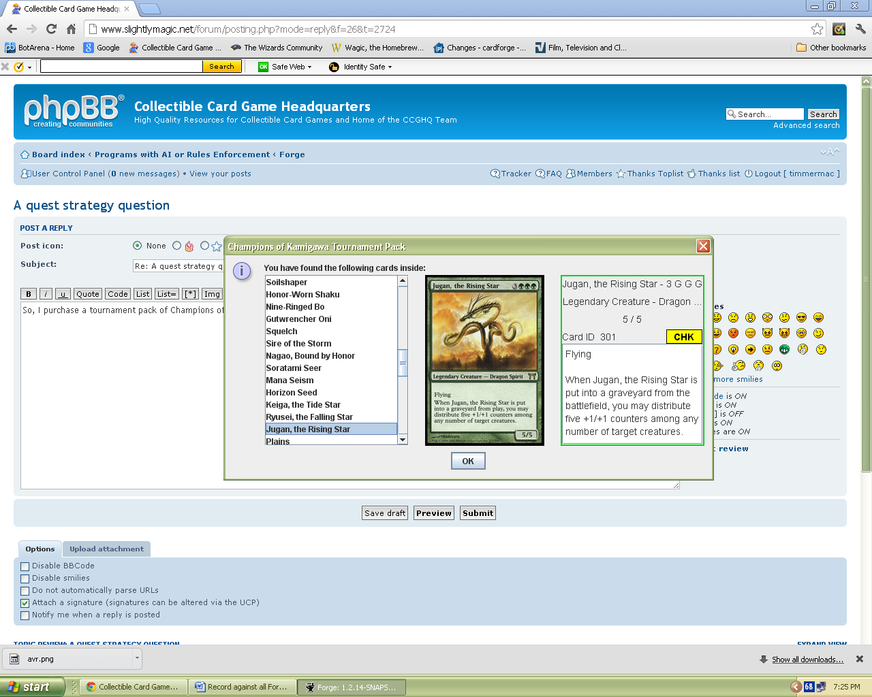Open Forge taskbar window
The height and width of the screenshot is (697, 872).
click(353, 687)
